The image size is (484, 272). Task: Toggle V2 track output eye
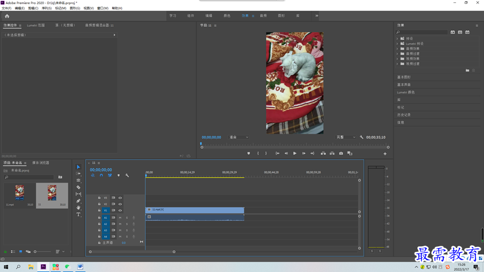point(120,204)
